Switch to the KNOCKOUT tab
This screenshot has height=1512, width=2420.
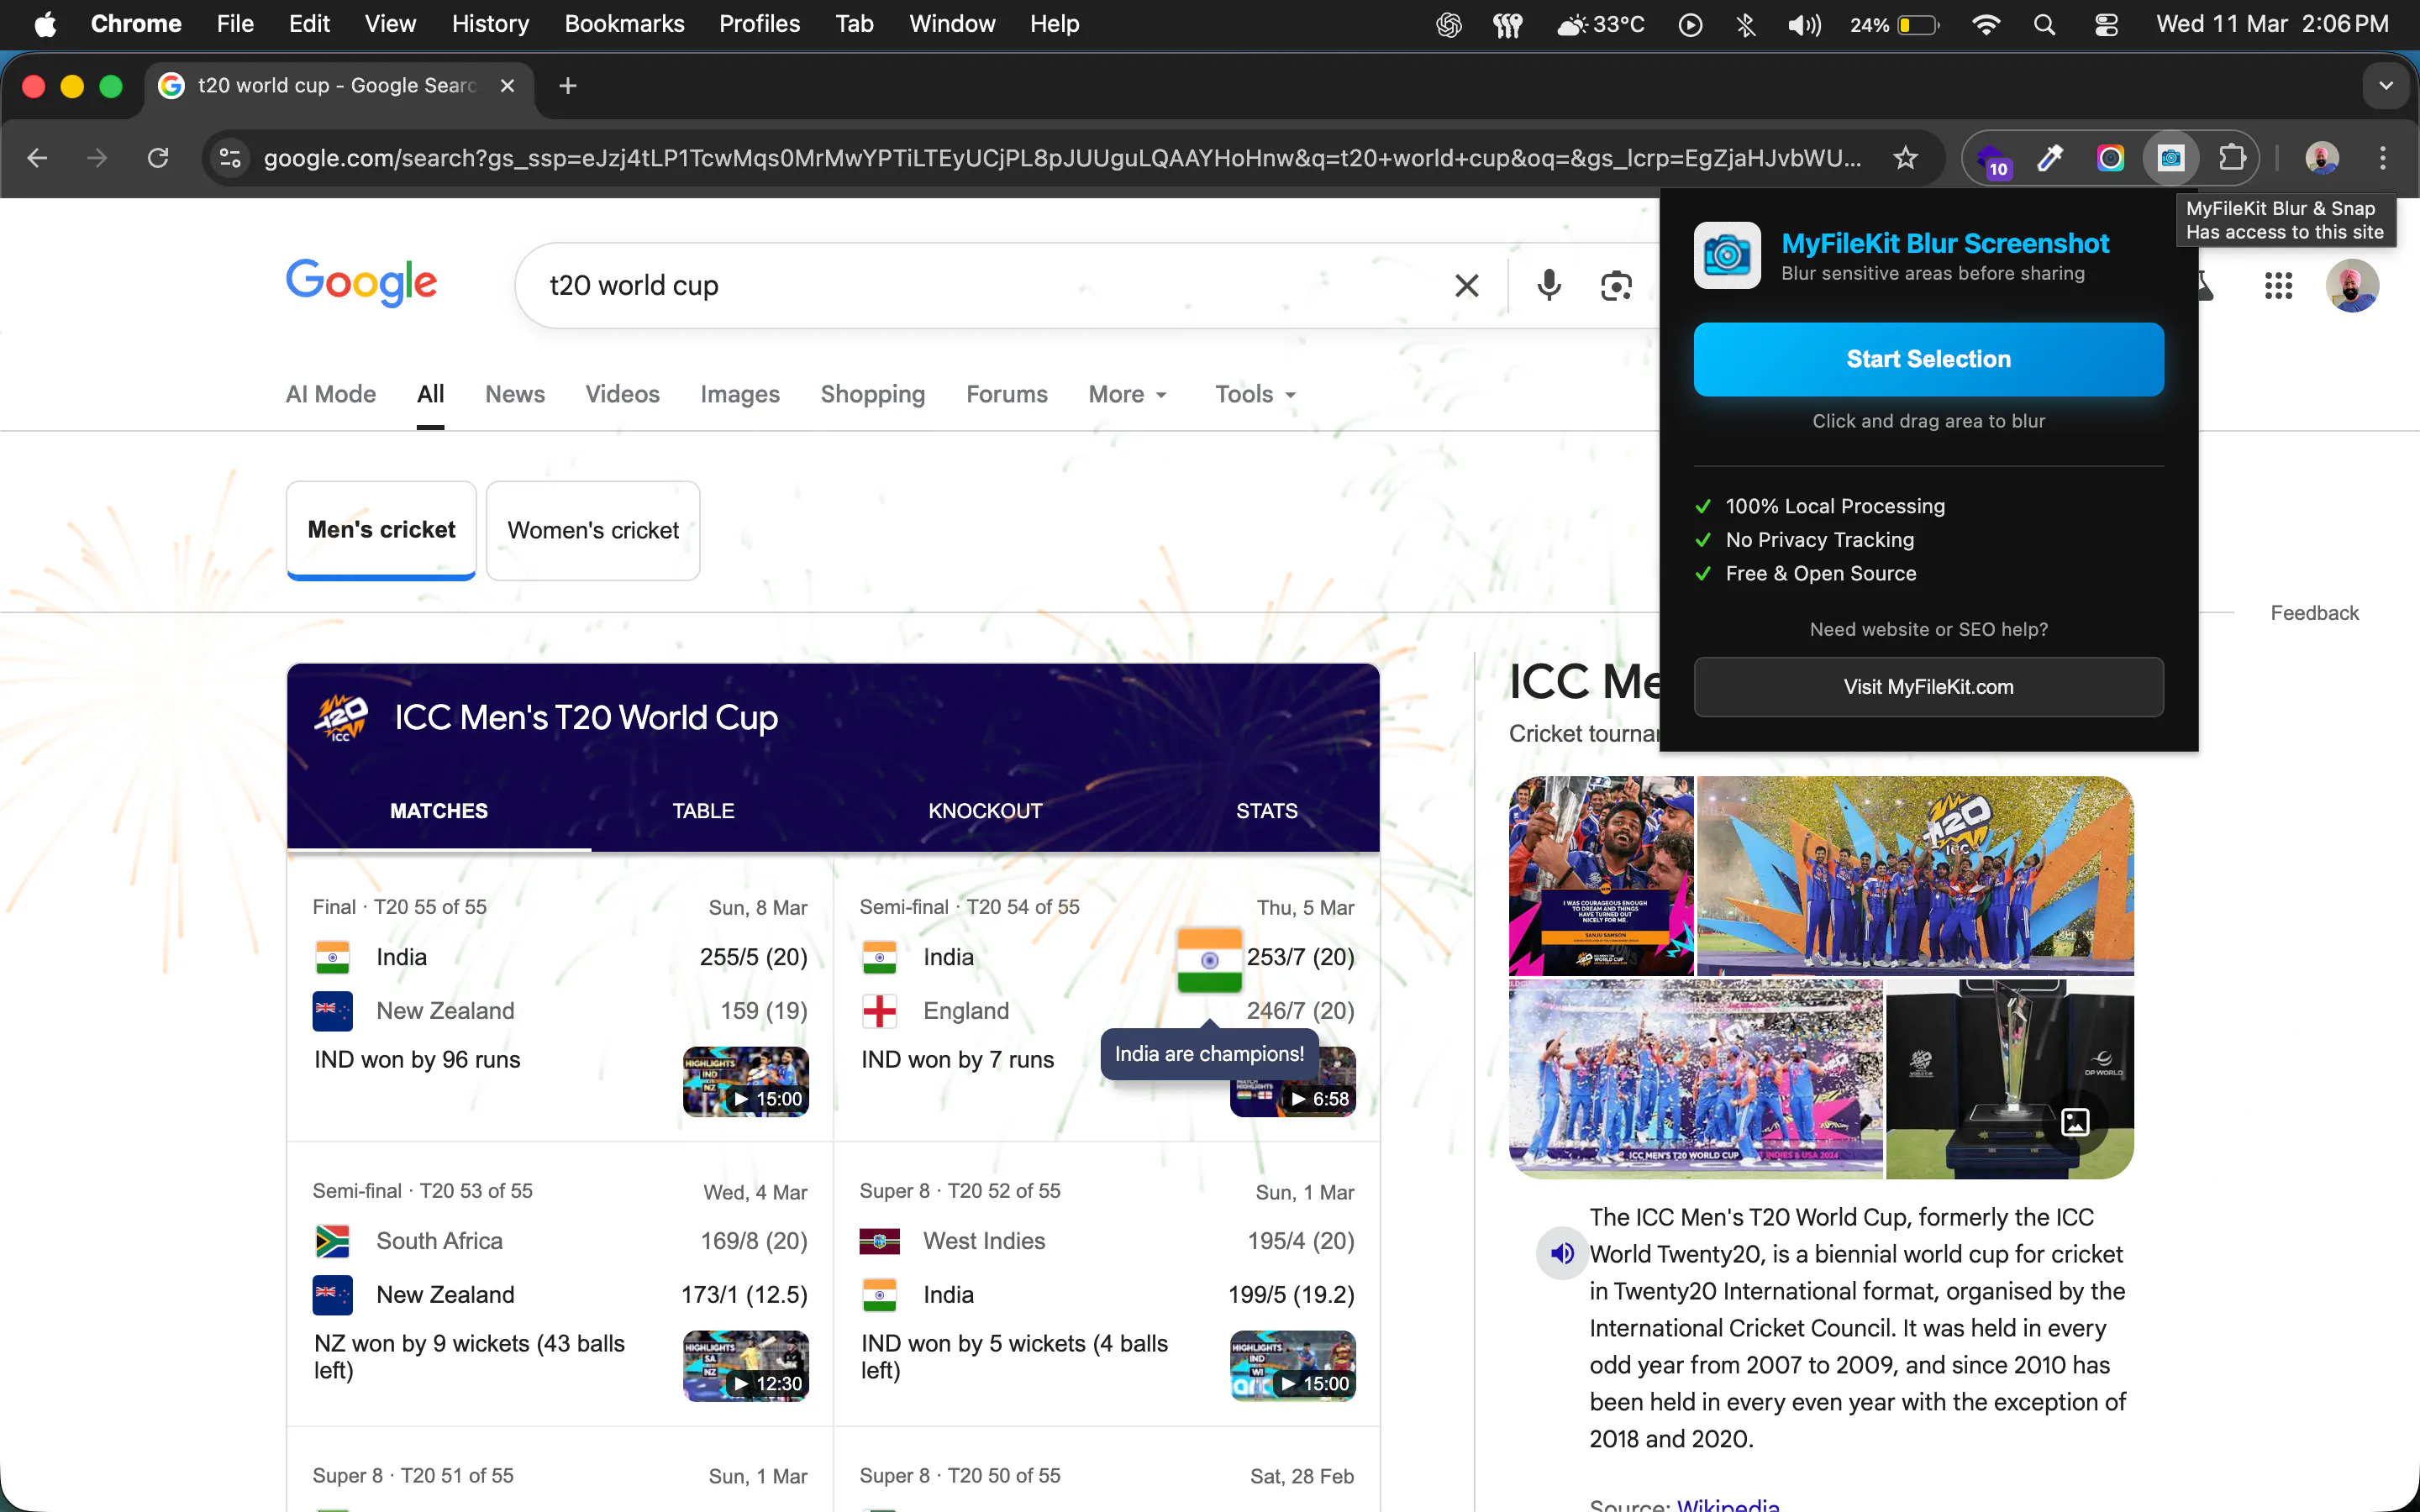[985, 811]
